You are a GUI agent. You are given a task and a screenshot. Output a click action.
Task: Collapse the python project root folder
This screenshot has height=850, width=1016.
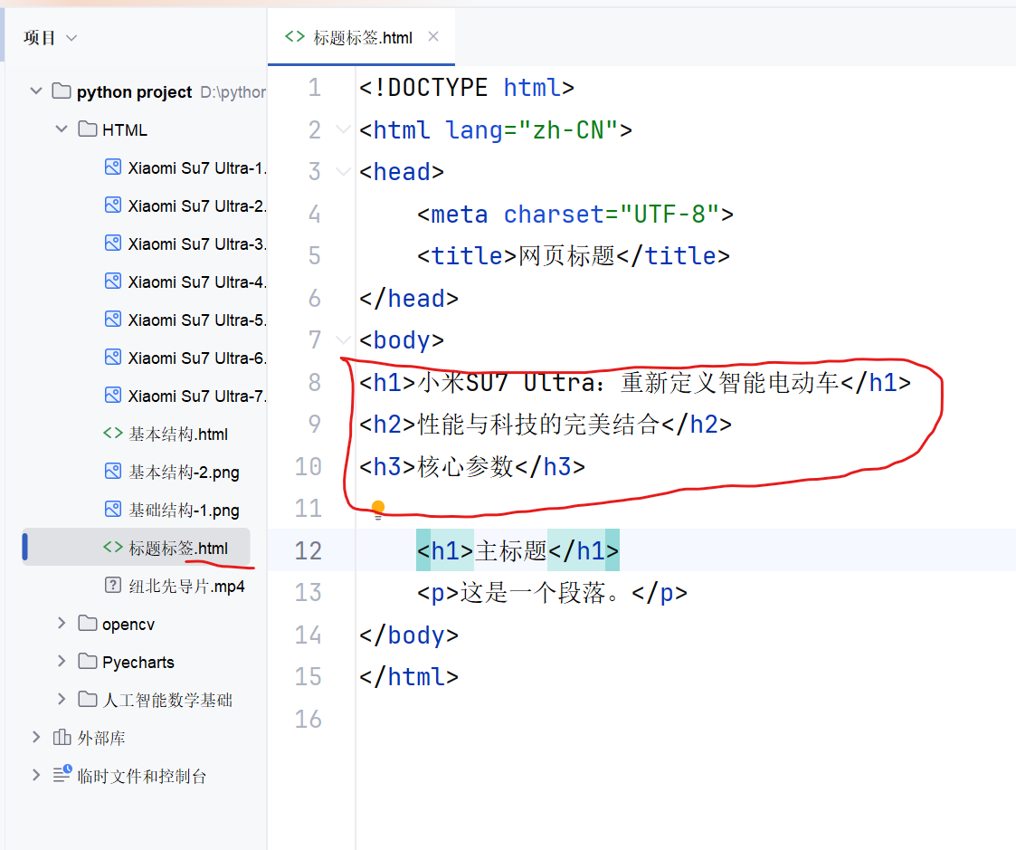(x=36, y=91)
